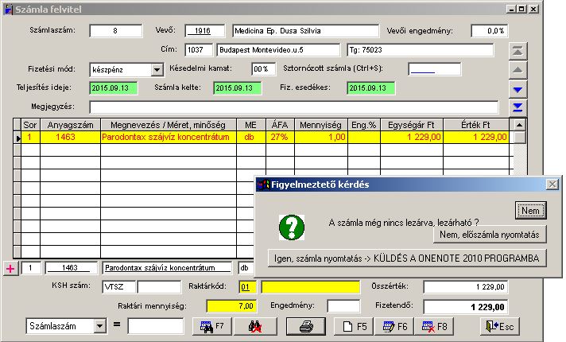Maximize the Számla felvitel window
This screenshot has height=342, width=566.
[x=522, y=9]
